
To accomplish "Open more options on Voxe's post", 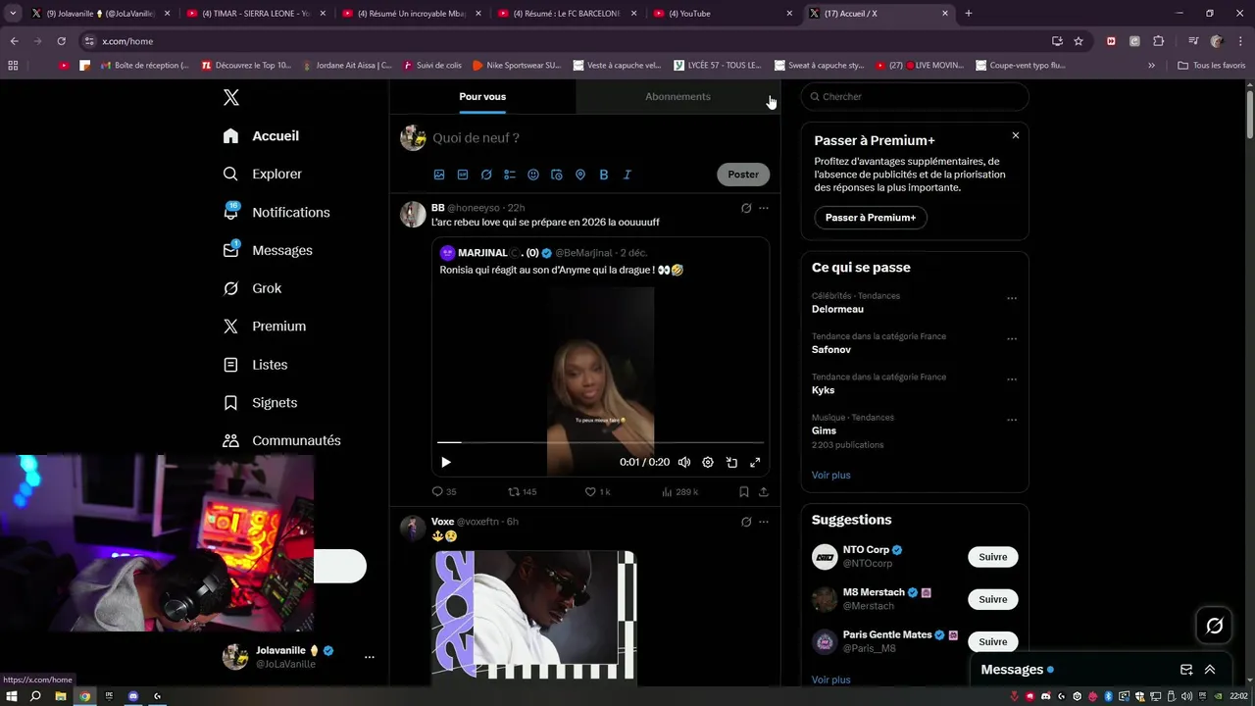I will pyautogui.click(x=764, y=522).
